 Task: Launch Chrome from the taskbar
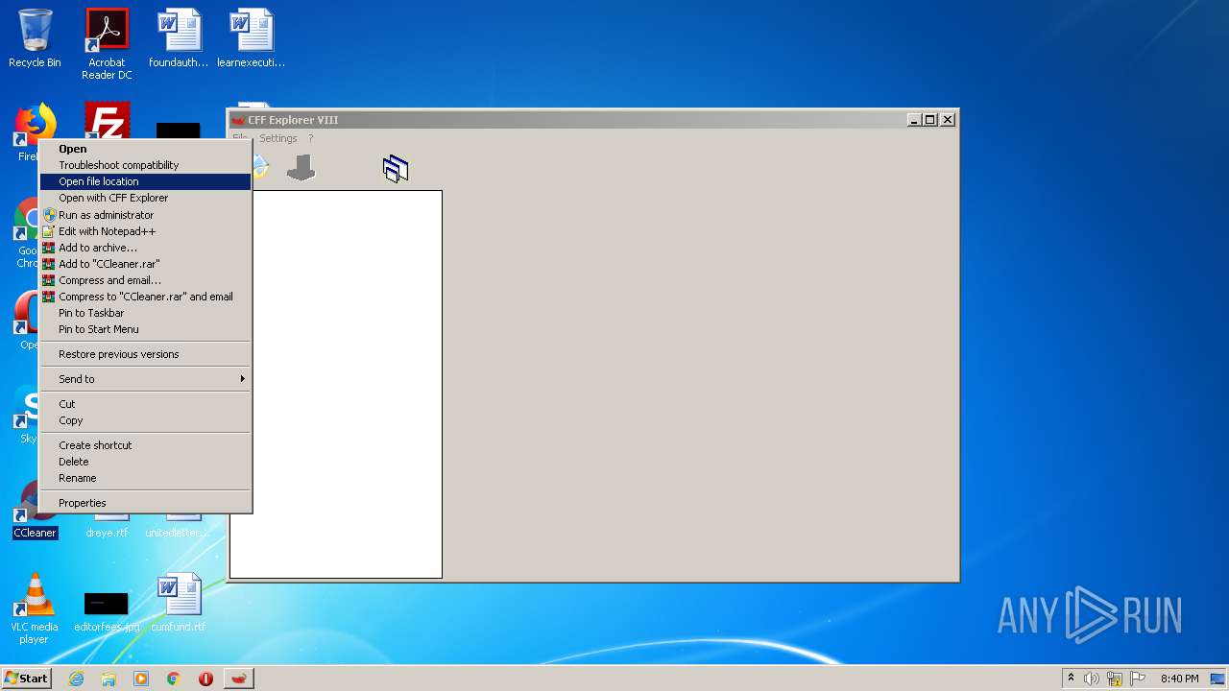coord(174,679)
